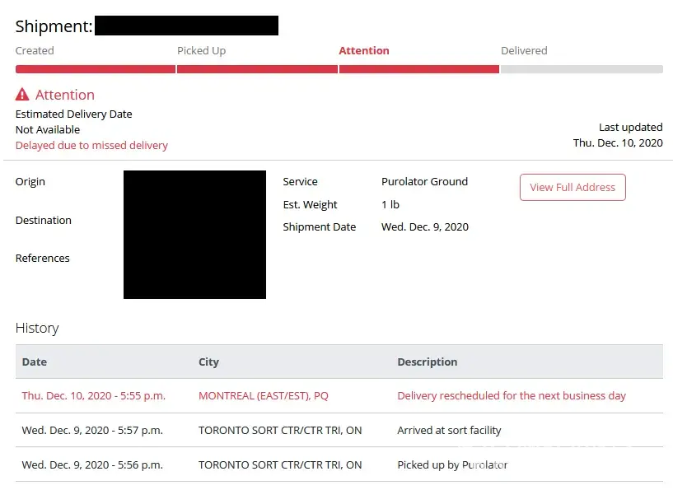The image size is (673, 490).
Task: Click the Picked Up progress step label
Action: [x=201, y=50]
